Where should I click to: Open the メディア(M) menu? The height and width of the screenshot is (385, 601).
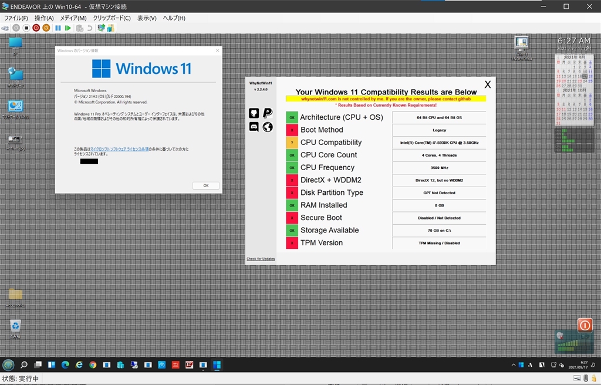point(73,18)
